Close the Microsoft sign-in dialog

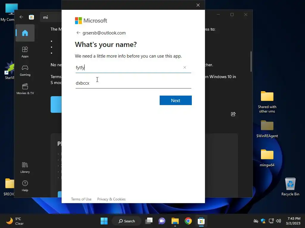pyautogui.click(x=198, y=5)
